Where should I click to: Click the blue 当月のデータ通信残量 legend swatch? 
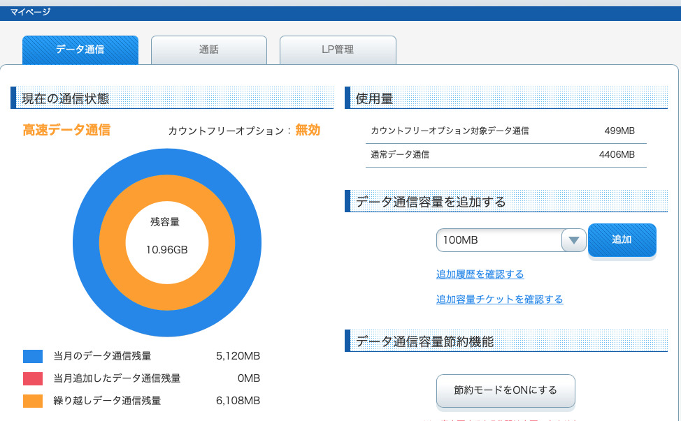33,356
